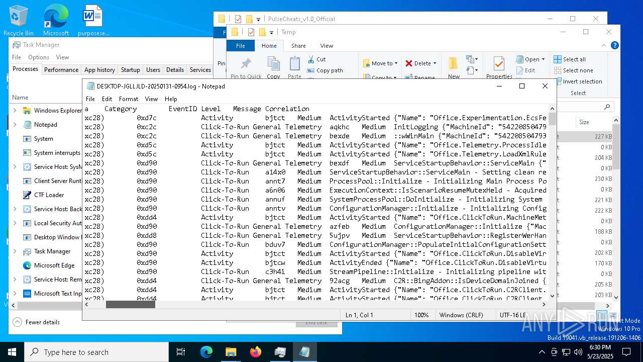Expand the Service Host: Back process row
The height and width of the screenshot is (362, 643).
pyautogui.click(x=15, y=209)
